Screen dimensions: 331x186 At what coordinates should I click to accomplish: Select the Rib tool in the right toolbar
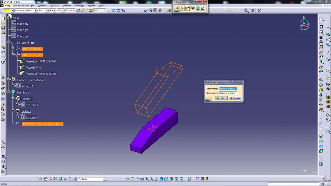pyautogui.click(x=321, y=52)
